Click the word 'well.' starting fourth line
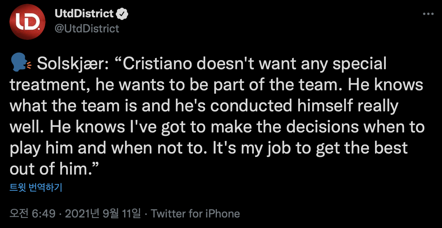442x228 pixels. click(25, 128)
